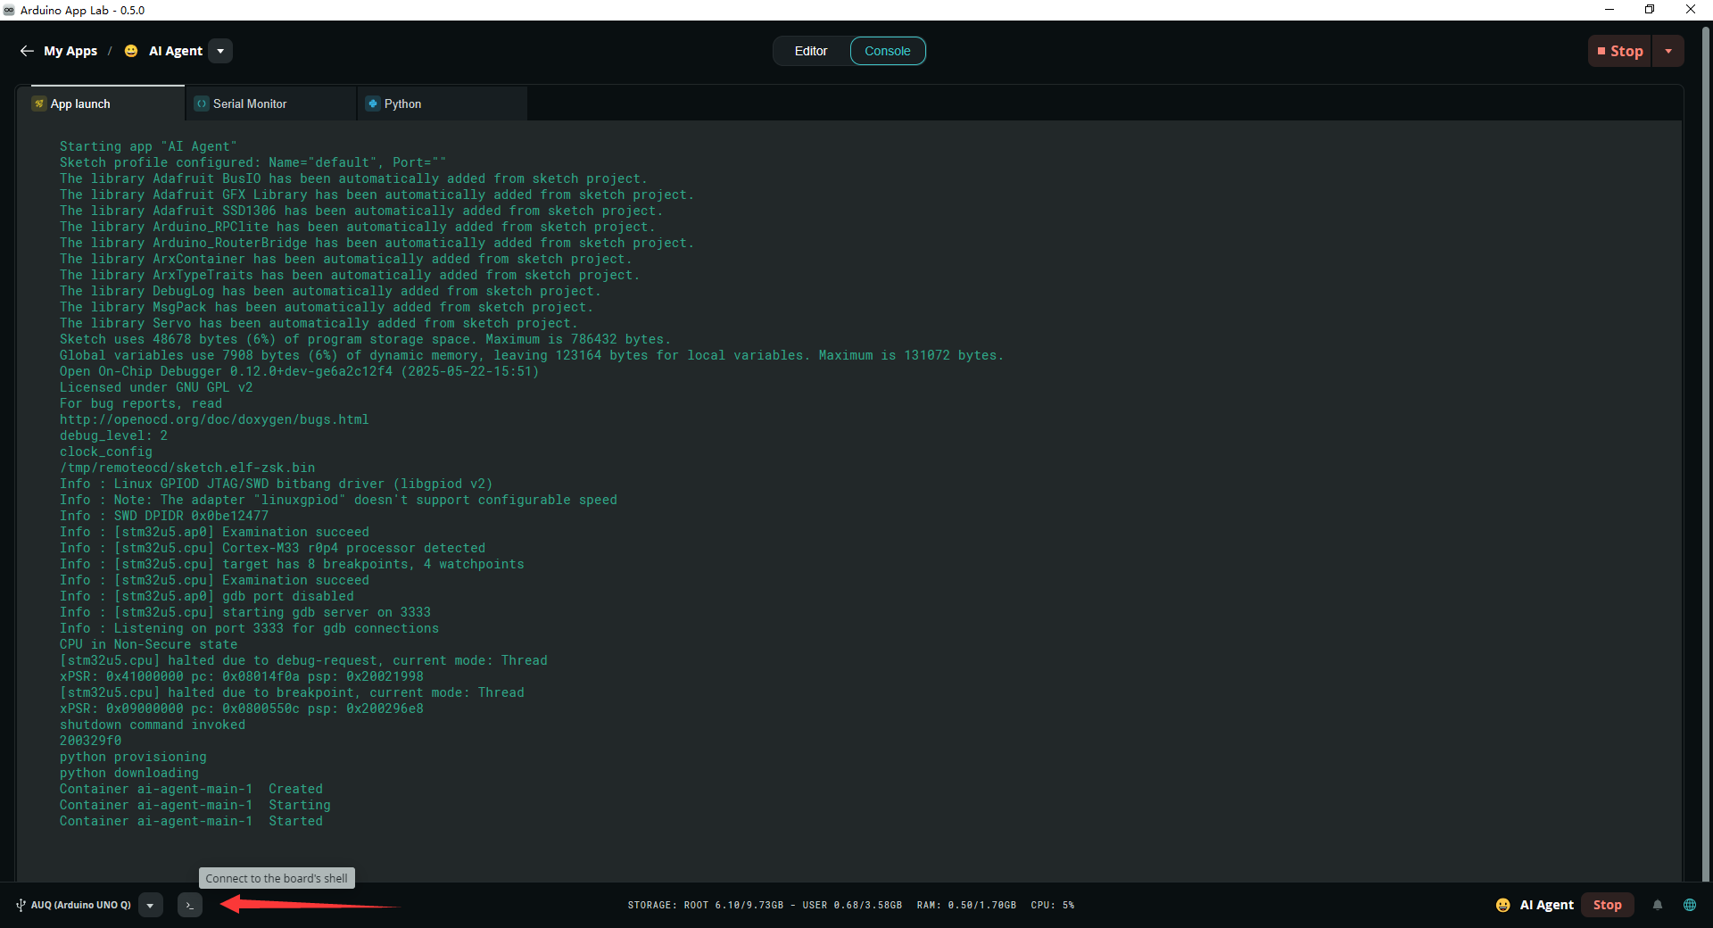Image resolution: width=1713 pixels, height=928 pixels.
Task: Click the App launch tab icon
Action: (39, 104)
